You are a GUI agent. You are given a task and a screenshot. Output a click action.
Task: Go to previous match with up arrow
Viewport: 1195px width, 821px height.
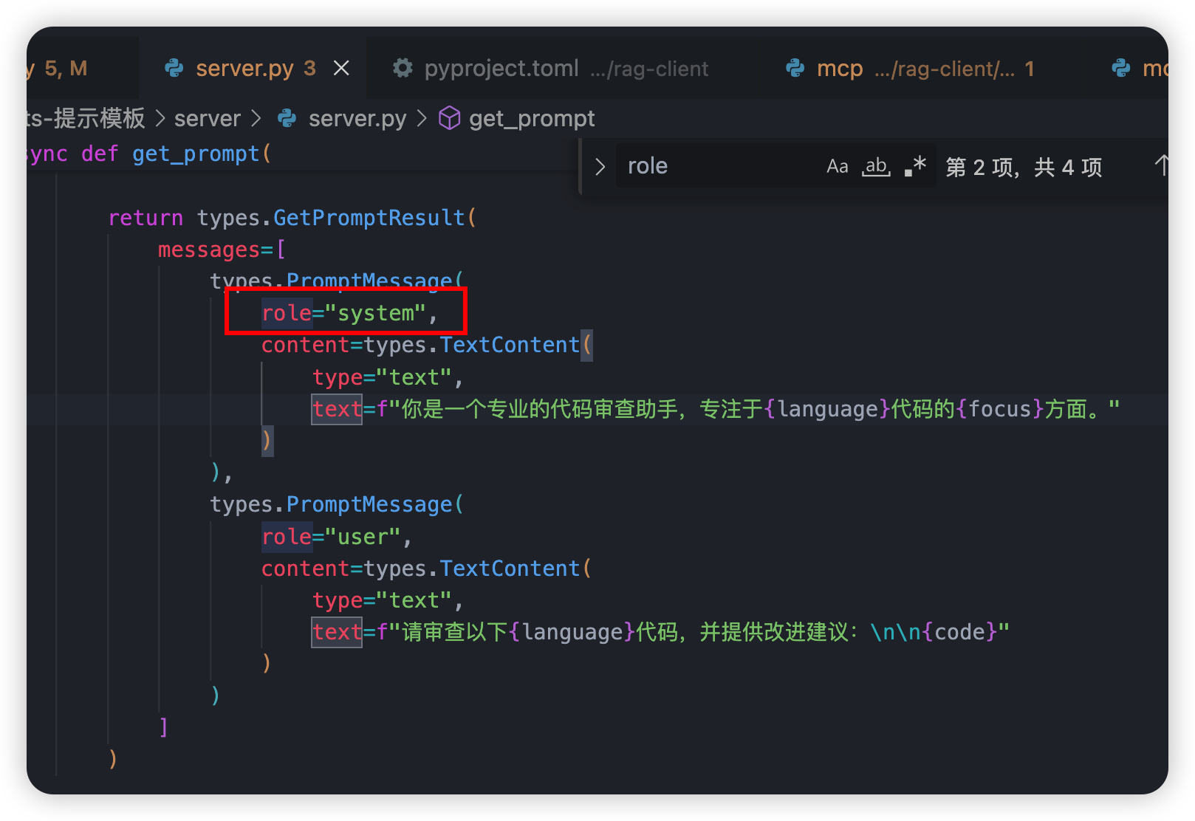click(1161, 166)
